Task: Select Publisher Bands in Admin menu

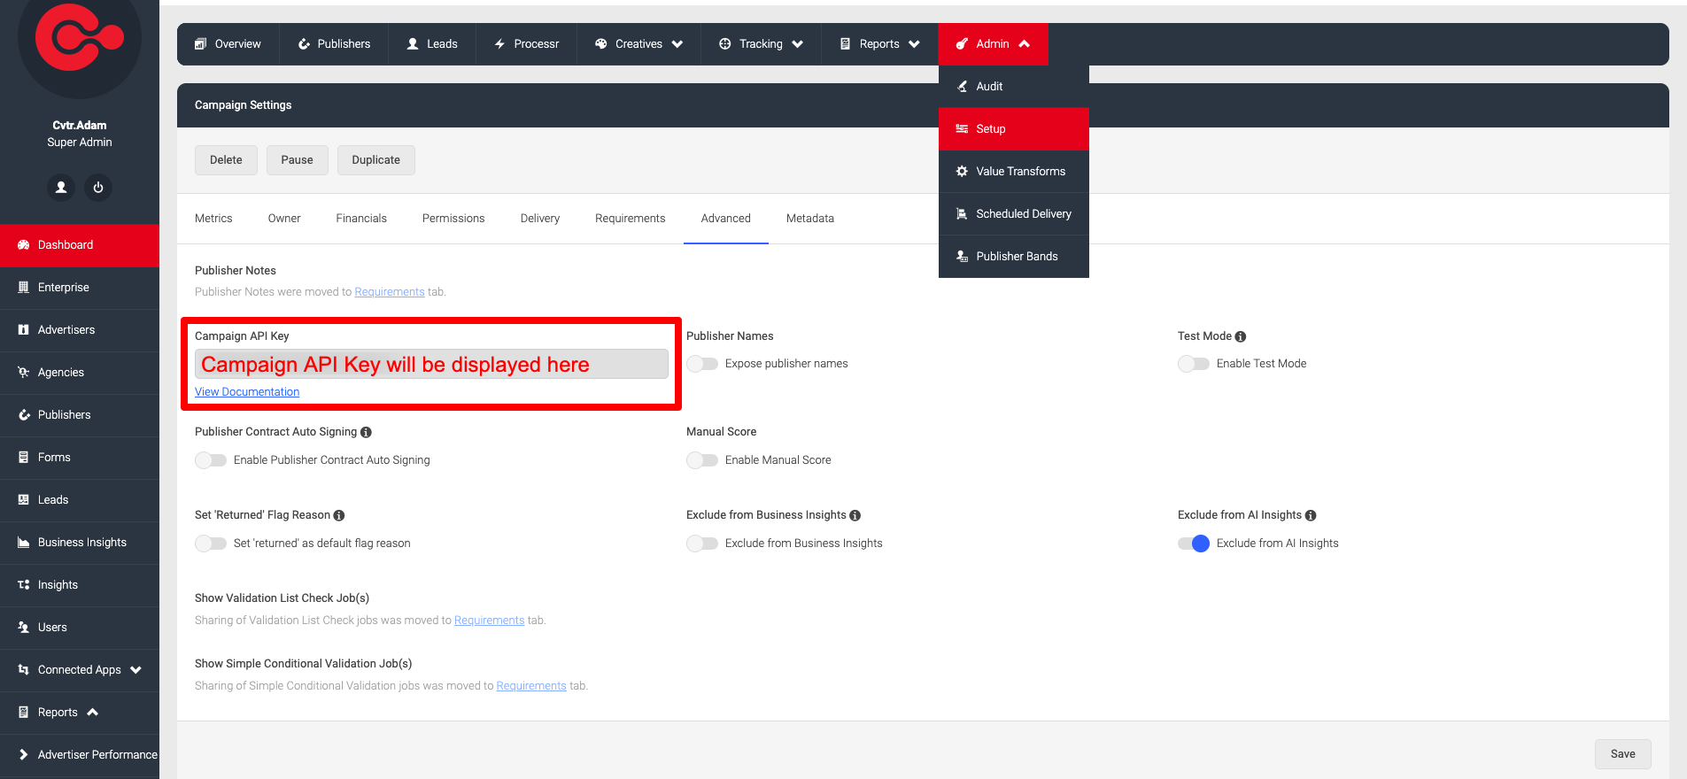Action: pyautogui.click(x=1014, y=257)
